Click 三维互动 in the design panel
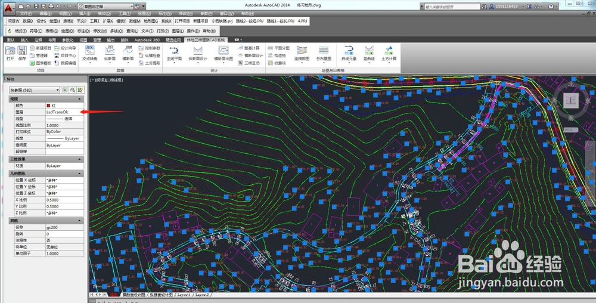This screenshot has height=303, width=596. coord(249,63)
